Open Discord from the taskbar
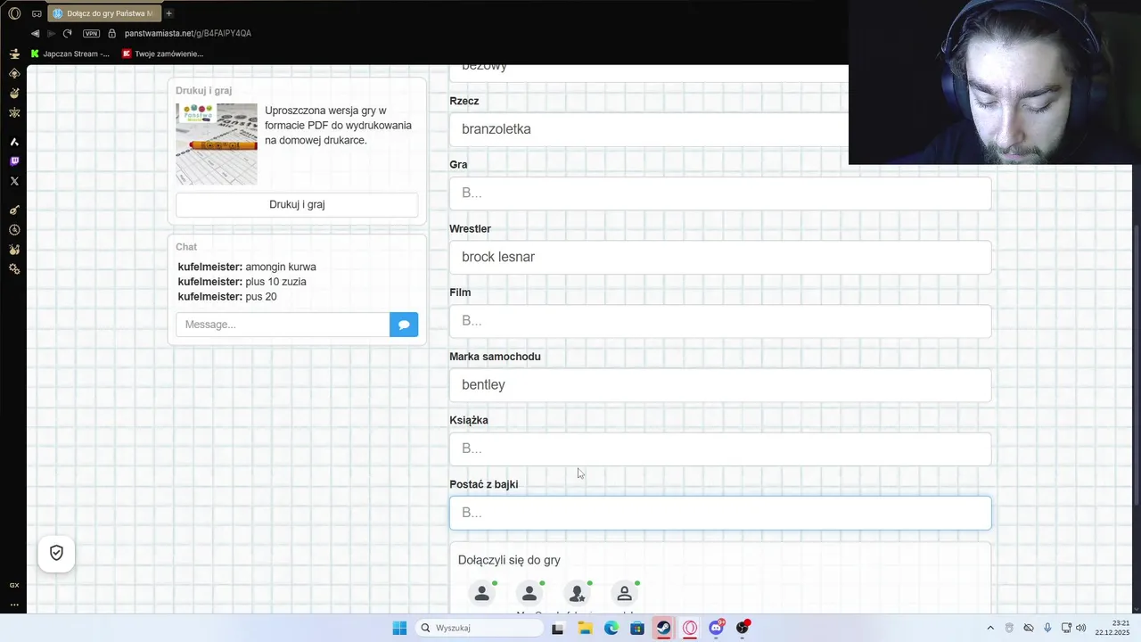The height and width of the screenshot is (642, 1141). coord(716,628)
